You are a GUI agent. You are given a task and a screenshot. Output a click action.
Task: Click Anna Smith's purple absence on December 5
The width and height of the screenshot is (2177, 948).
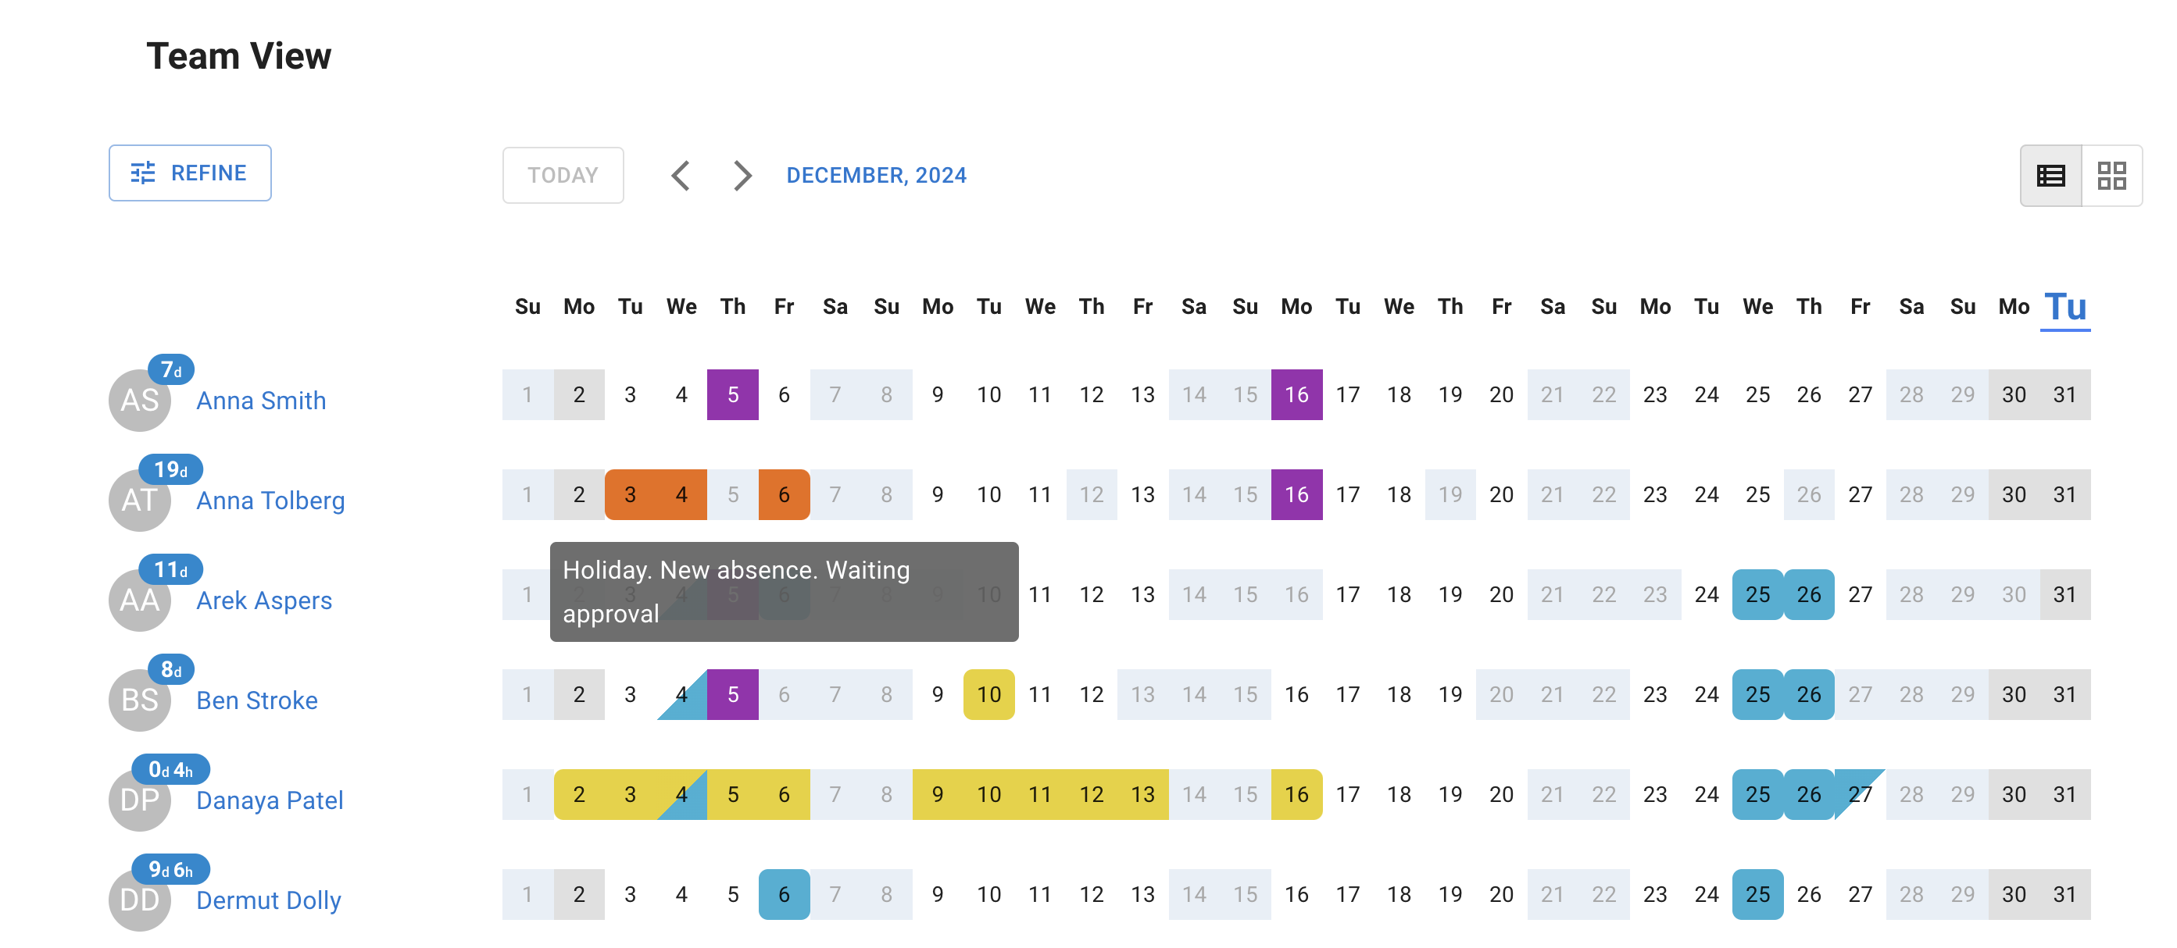pyautogui.click(x=732, y=394)
